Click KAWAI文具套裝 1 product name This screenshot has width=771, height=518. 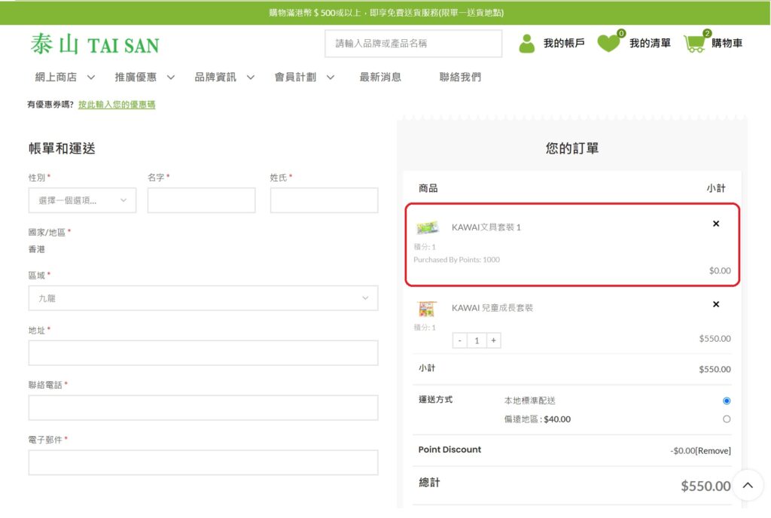[486, 227]
